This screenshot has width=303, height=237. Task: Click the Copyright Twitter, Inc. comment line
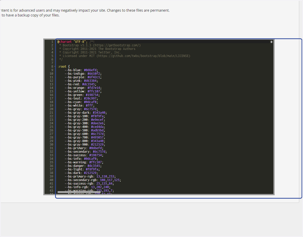point(90,52)
